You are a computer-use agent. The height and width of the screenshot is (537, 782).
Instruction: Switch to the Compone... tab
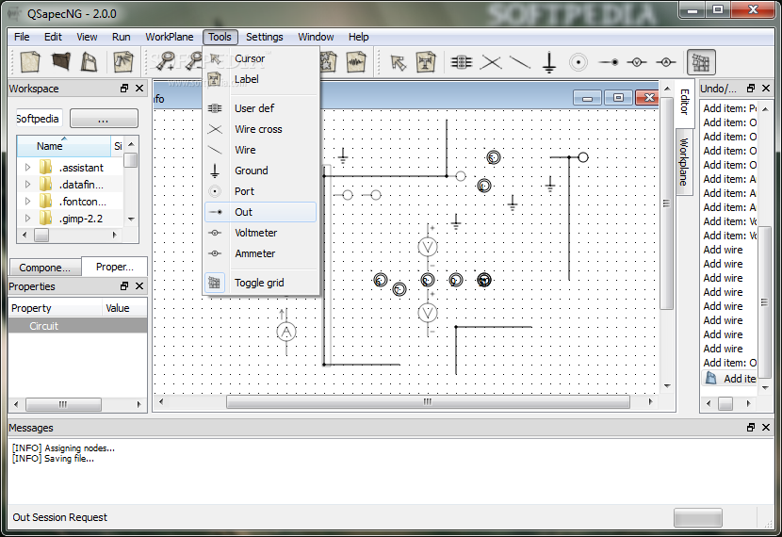[45, 268]
